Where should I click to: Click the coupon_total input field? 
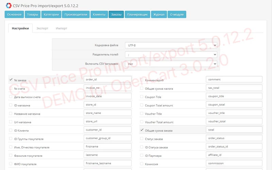(x=234, y=105)
